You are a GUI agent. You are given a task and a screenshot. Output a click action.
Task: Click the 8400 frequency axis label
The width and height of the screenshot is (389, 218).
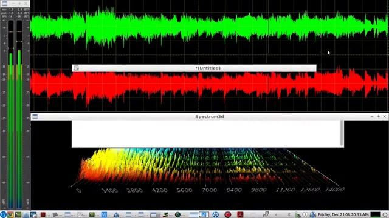(x=234, y=190)
